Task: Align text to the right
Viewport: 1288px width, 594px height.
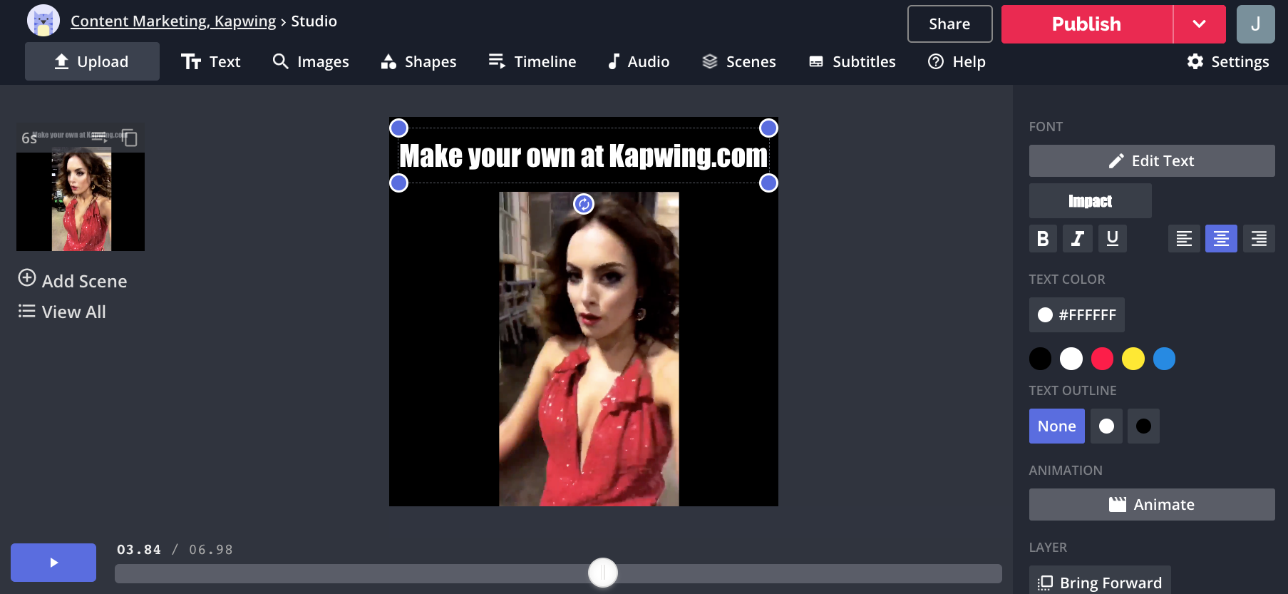Action: tap(1258, 239)
